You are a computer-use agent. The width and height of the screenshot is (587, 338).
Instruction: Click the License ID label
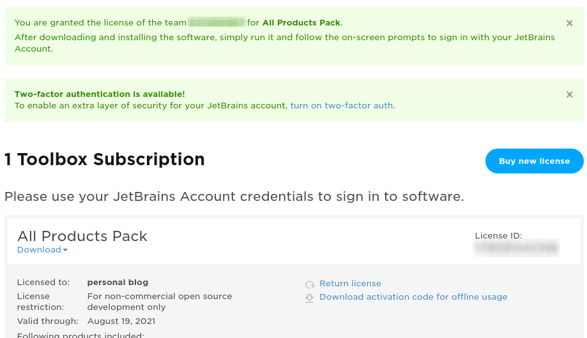498,236
